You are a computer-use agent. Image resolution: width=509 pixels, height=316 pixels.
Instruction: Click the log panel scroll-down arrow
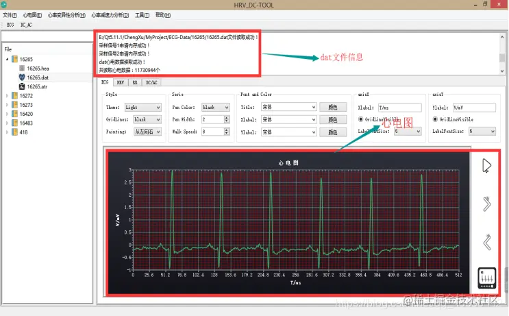coord(502,71)
